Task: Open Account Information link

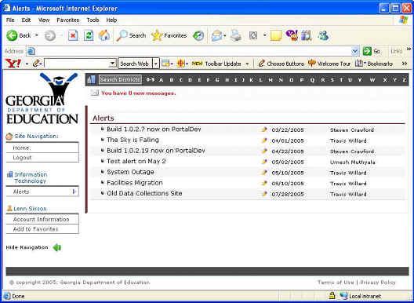Action: 42,219
